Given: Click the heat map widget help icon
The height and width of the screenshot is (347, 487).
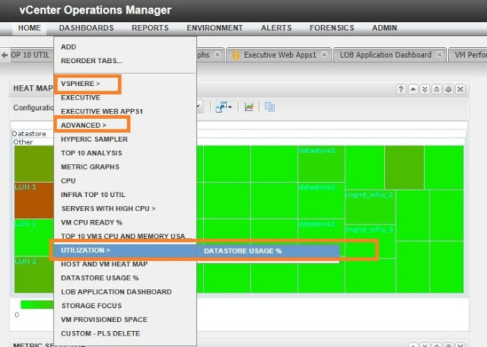Looking at the screenshot, I should [x=401, y=89].
